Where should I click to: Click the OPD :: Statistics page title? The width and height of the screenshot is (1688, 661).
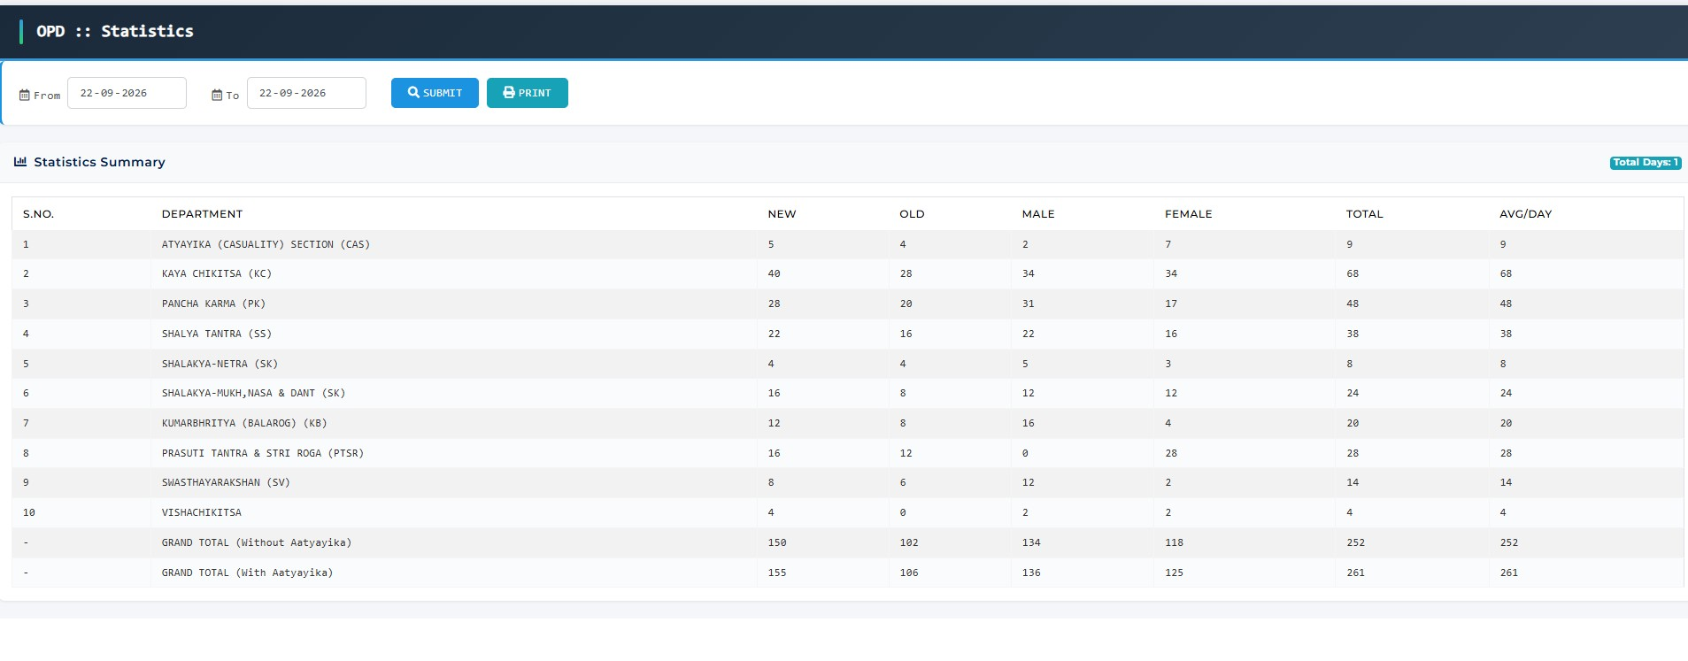pos(114,31)
